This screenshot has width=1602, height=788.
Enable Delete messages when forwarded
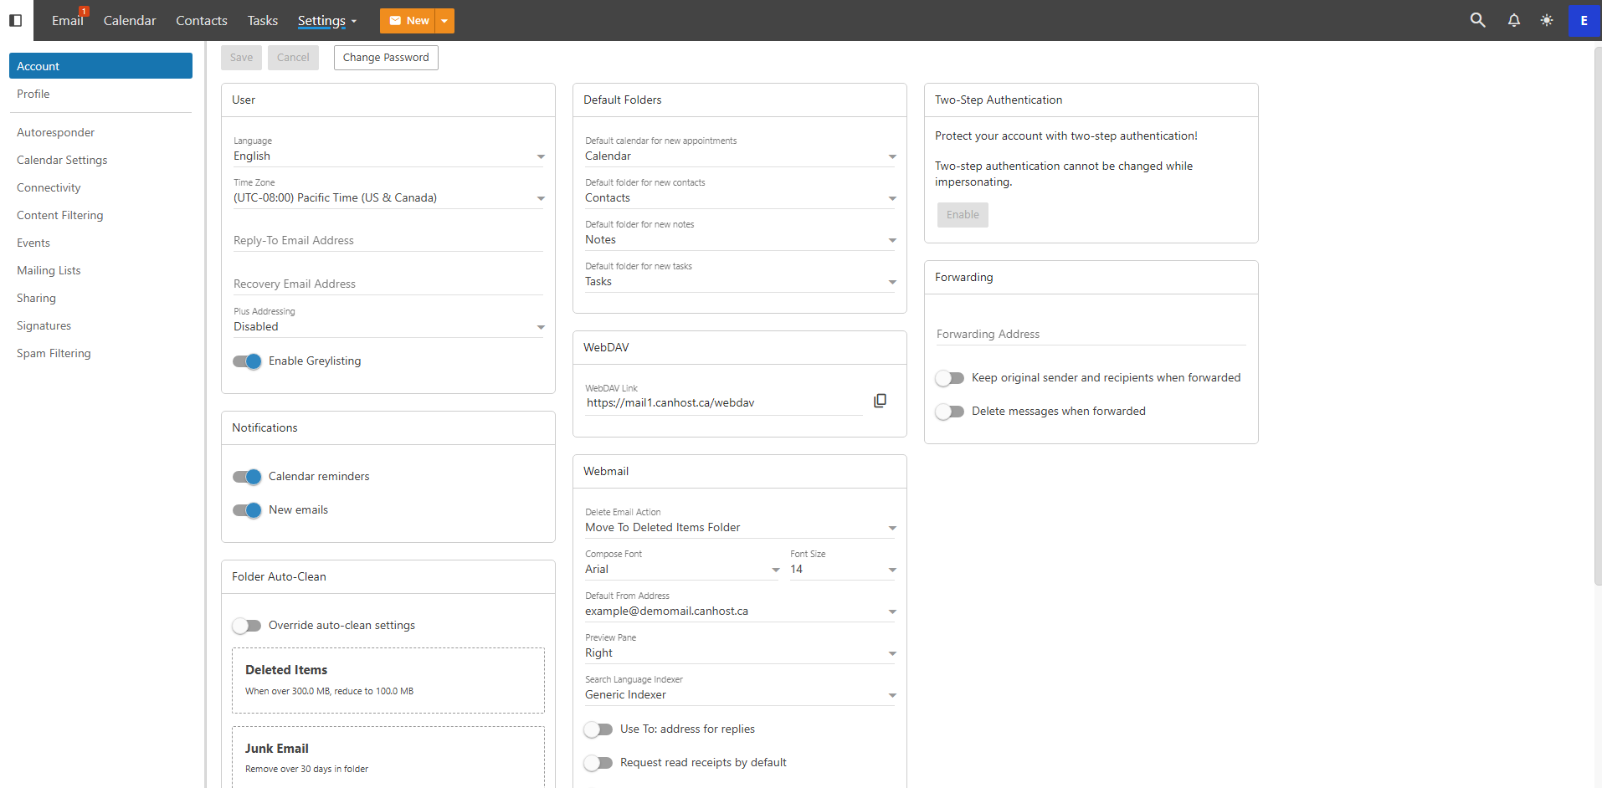click(950, 412)
